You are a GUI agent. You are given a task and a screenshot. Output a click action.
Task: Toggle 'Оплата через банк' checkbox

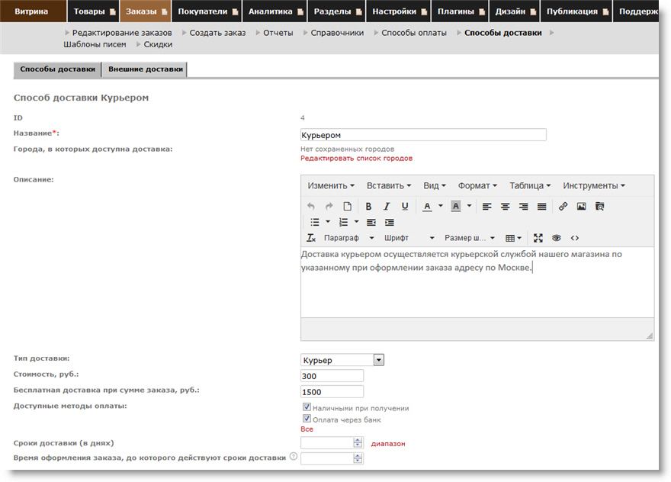[x=307, y=418]
